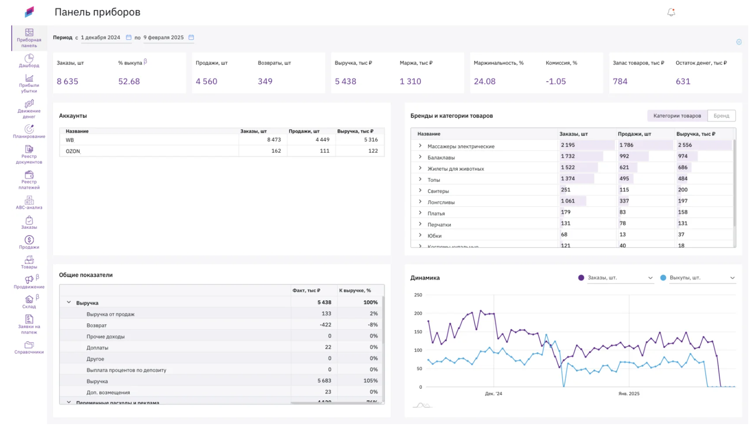Open the Планирование sidebar icon

(x=29, y=131)
